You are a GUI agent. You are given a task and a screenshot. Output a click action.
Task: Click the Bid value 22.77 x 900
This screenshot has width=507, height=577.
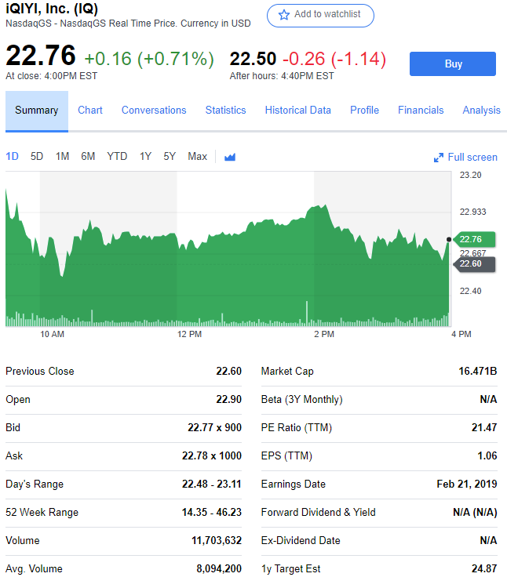coord(214,427)
